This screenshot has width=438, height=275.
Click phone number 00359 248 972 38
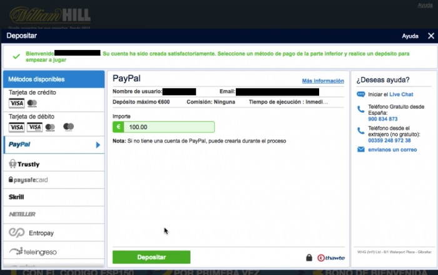389,140
